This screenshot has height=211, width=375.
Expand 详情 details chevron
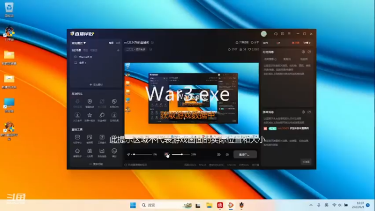click(307, 43)
